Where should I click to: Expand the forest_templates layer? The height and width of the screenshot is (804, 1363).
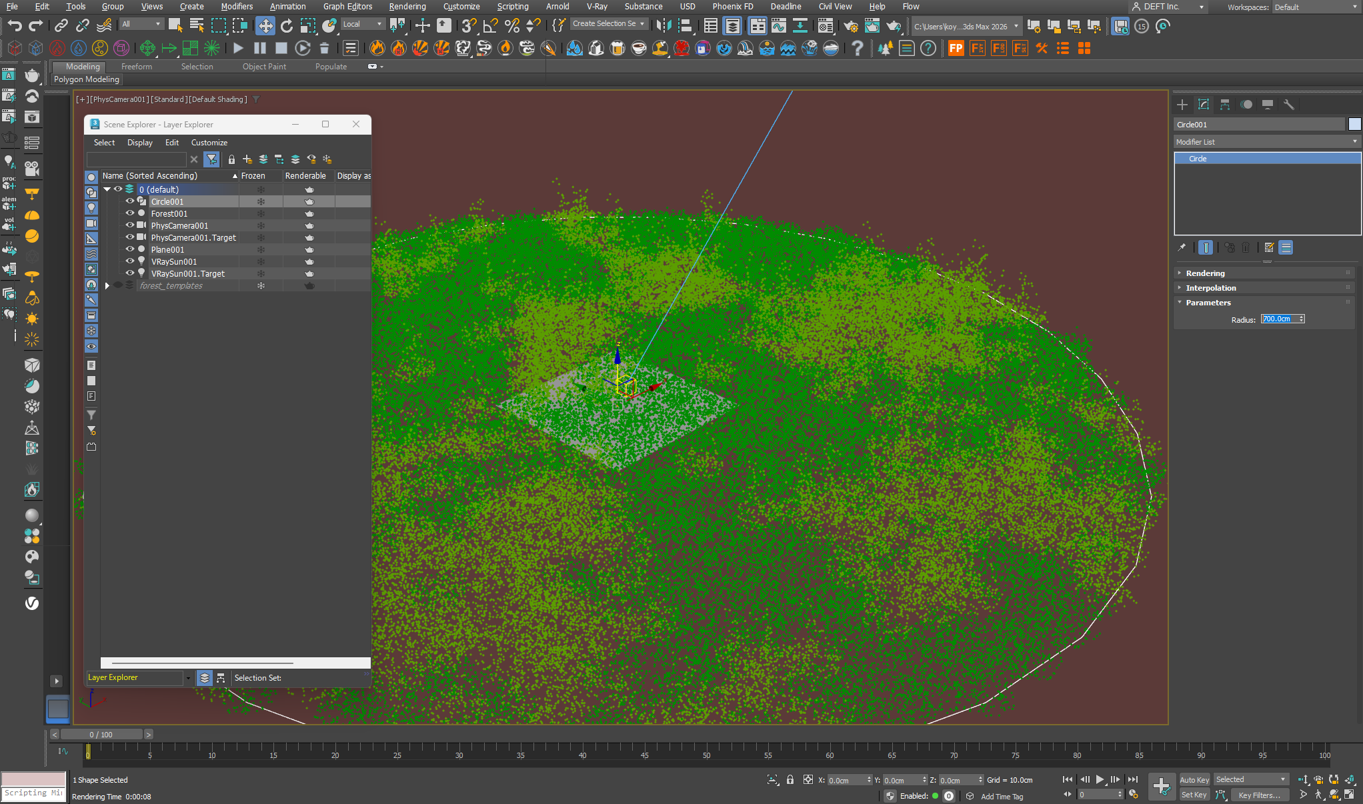pos(107,285)
